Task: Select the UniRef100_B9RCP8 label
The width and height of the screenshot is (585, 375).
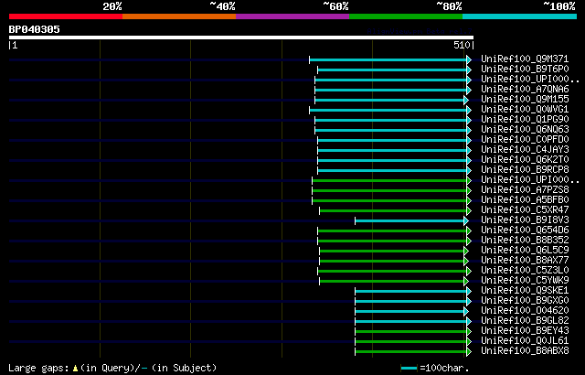Action: 525,170
